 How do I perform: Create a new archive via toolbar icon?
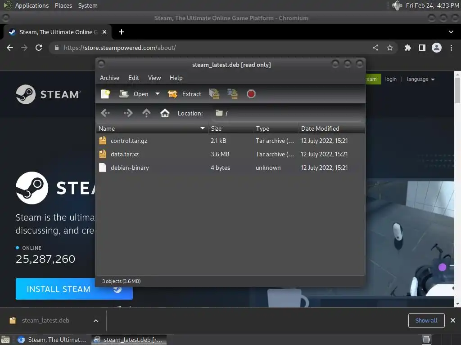click(x=105, y=94)
